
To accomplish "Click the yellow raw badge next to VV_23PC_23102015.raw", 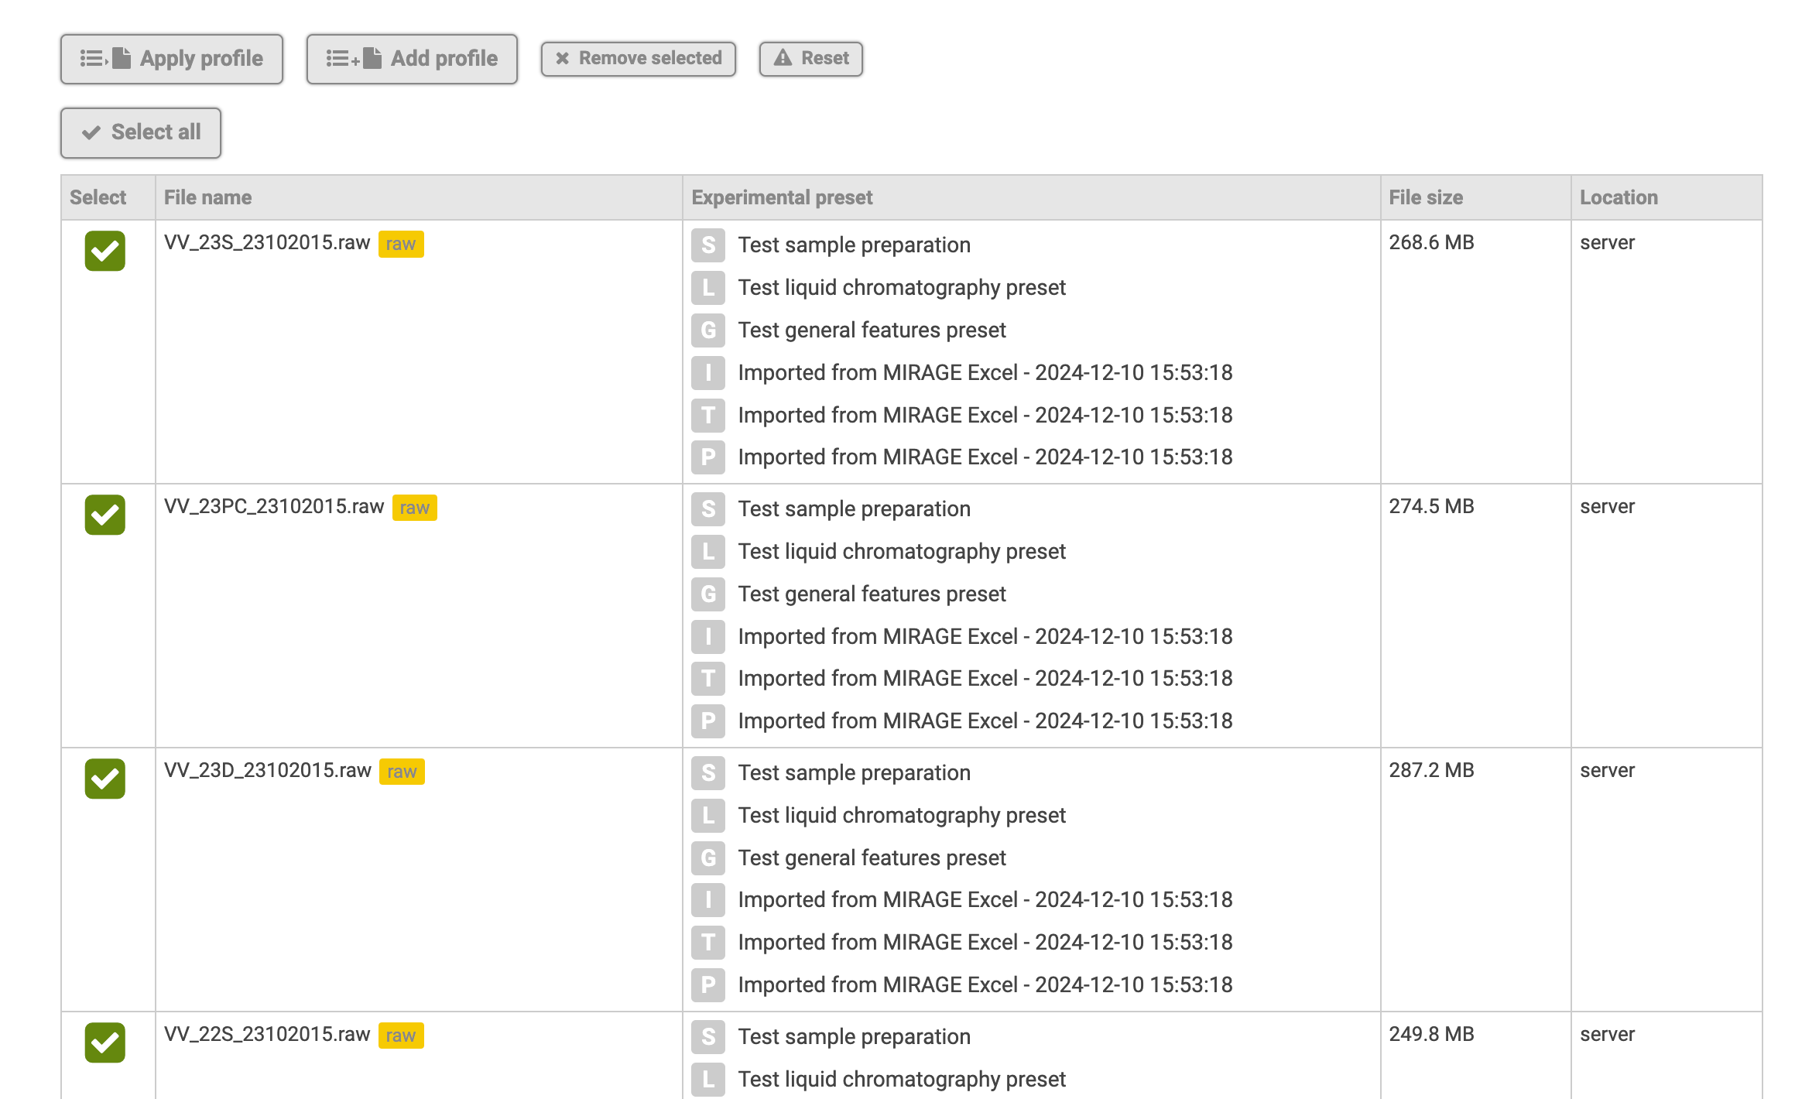I will coord(414,508).
